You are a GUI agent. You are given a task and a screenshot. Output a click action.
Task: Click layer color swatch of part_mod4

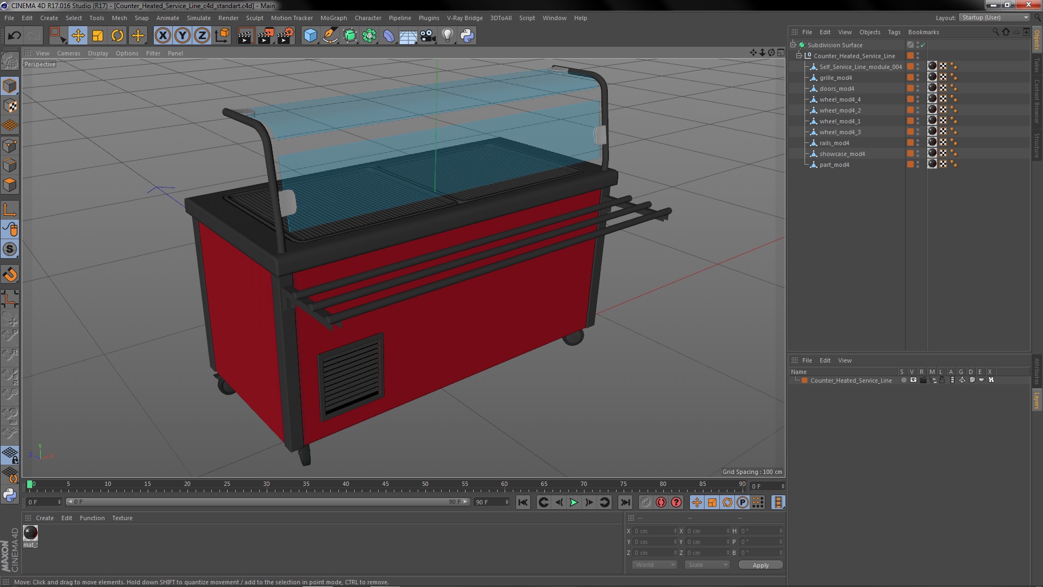910,164
